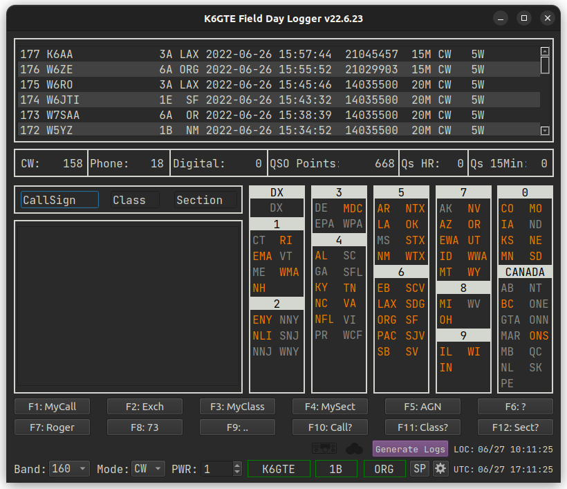Open the Mode dropdown
Viewport: 567px width, 489px height.
coord(149,469)
